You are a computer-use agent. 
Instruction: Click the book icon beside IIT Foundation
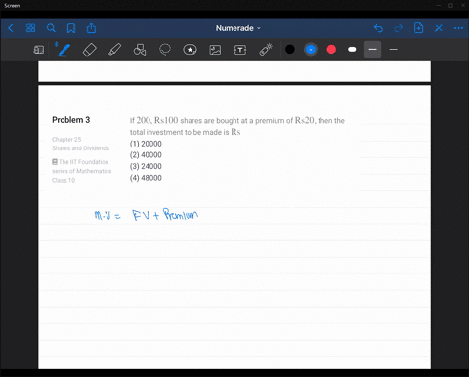click(55, 162)
